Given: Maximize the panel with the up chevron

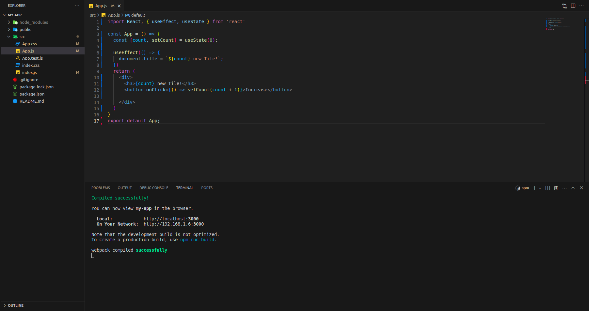Looking at the screenshot, I should pos(573,188).
